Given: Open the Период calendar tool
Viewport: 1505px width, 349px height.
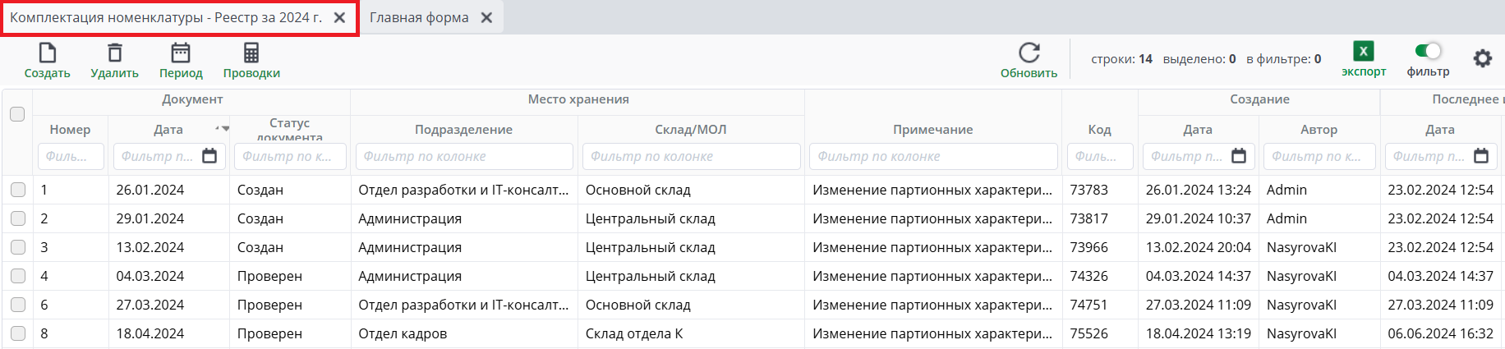Looking at the screenshot, I should click(181, 53).
